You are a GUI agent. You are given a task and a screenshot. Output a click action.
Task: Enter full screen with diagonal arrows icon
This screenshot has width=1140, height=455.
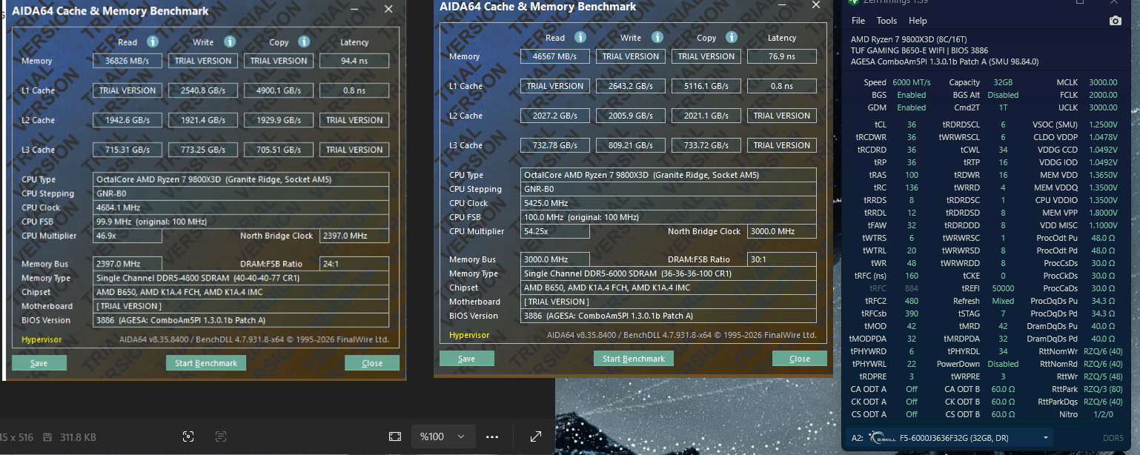tap(536, 436)
